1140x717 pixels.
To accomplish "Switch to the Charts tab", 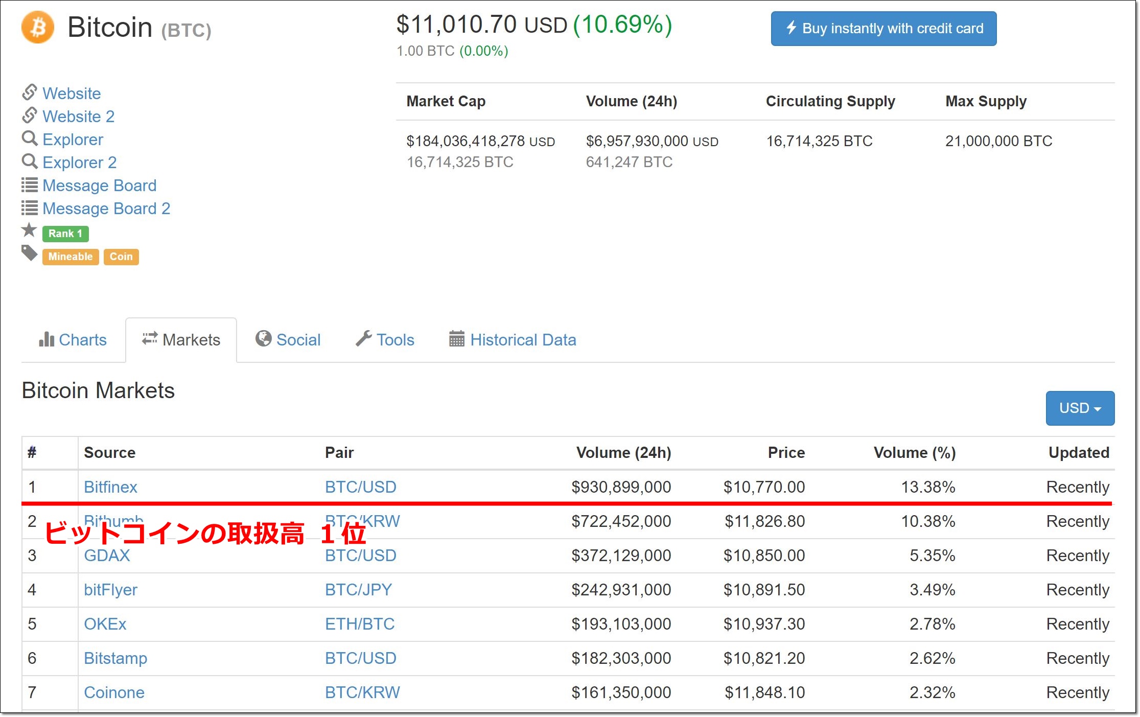I will 73,340.
